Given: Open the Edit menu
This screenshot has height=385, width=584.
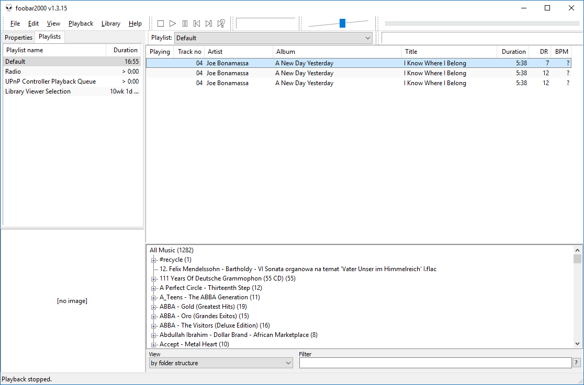Looking at the screenshot, I should click(x=33, y=24).
